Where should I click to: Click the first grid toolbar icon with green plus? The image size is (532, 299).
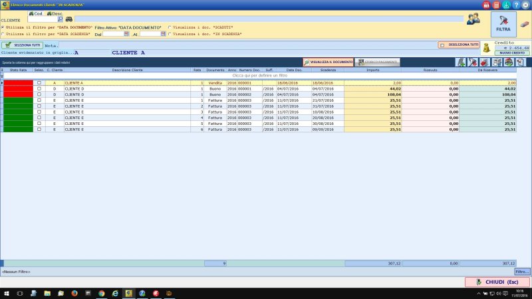pos(461,62)
